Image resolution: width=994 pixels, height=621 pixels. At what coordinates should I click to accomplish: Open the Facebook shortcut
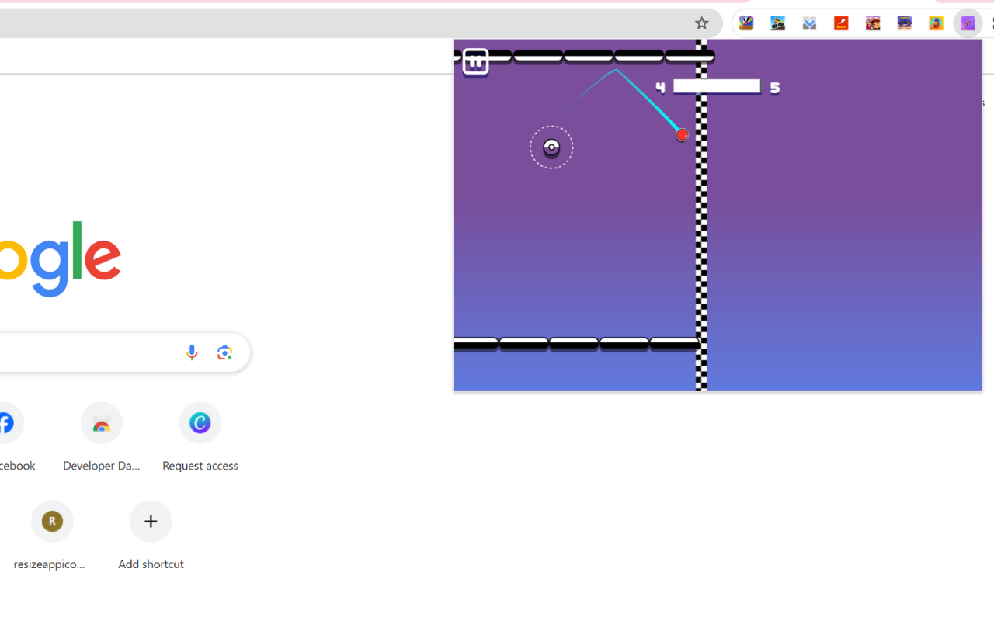6,422
